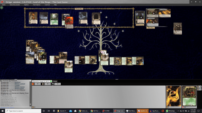Click the taskbar search box
This screenshot has width=202, height=113.
(x=23, y=111)
